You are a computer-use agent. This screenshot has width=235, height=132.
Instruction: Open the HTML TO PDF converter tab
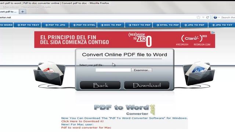click(x=167, y=25)
